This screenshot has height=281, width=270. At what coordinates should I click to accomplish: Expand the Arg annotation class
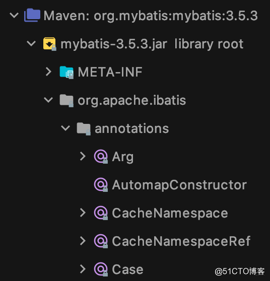pos(83,156)
